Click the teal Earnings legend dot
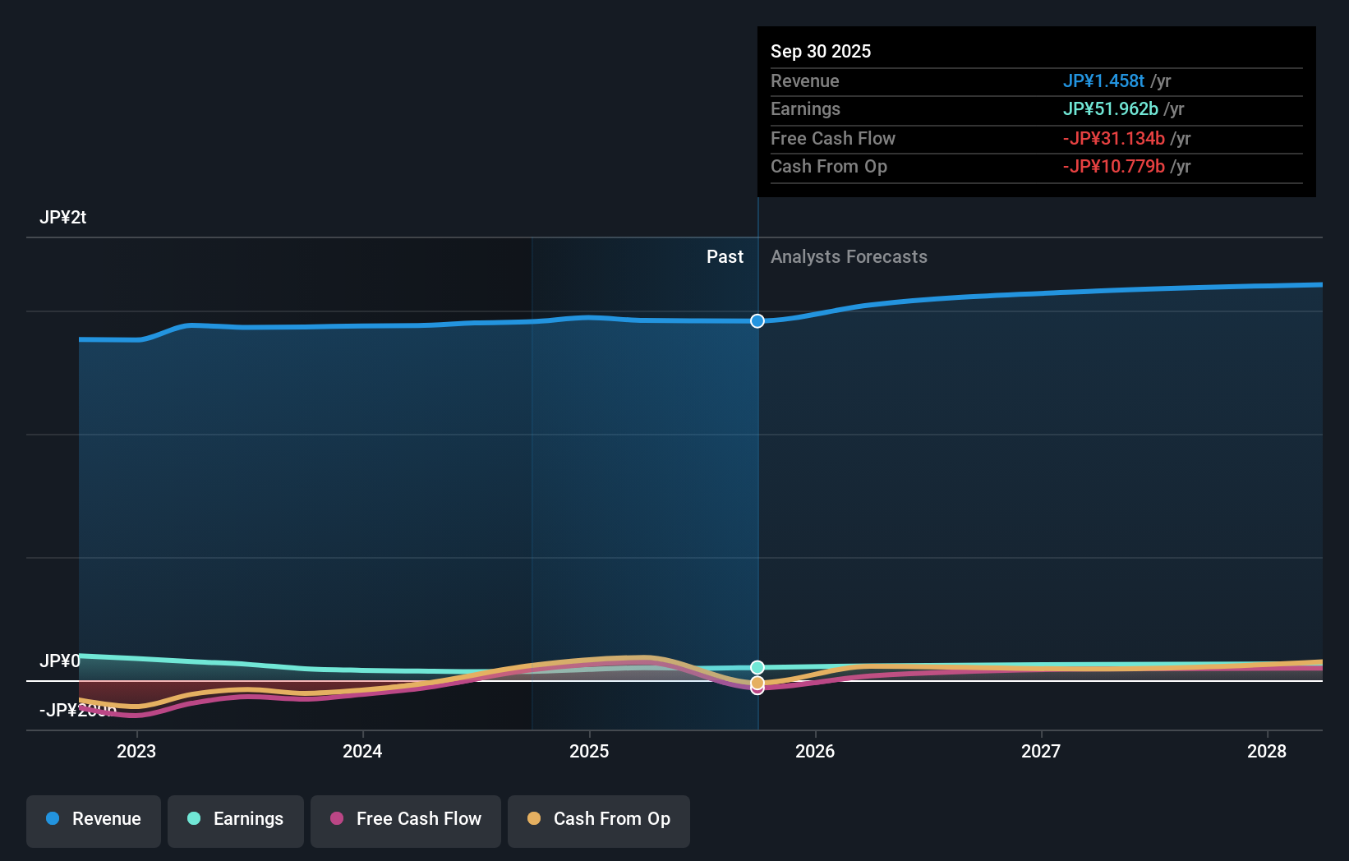1349x861 pixels. click(x=191, y=819)
